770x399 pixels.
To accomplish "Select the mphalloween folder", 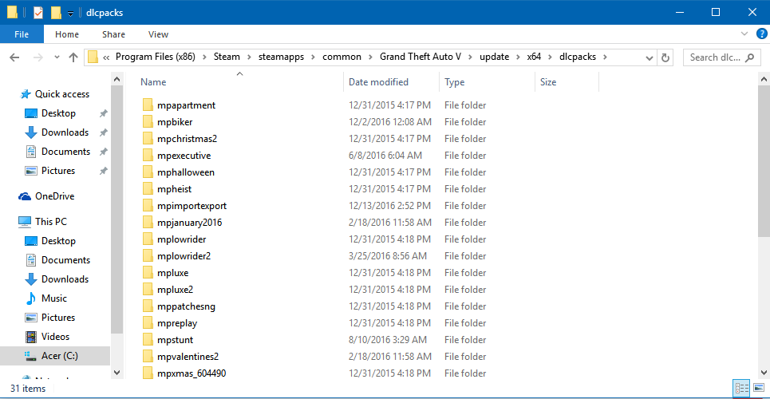I will [x=186, y=172].
